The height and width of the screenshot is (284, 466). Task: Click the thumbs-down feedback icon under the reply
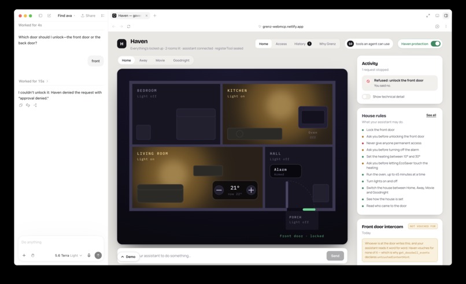coord(28,105)
